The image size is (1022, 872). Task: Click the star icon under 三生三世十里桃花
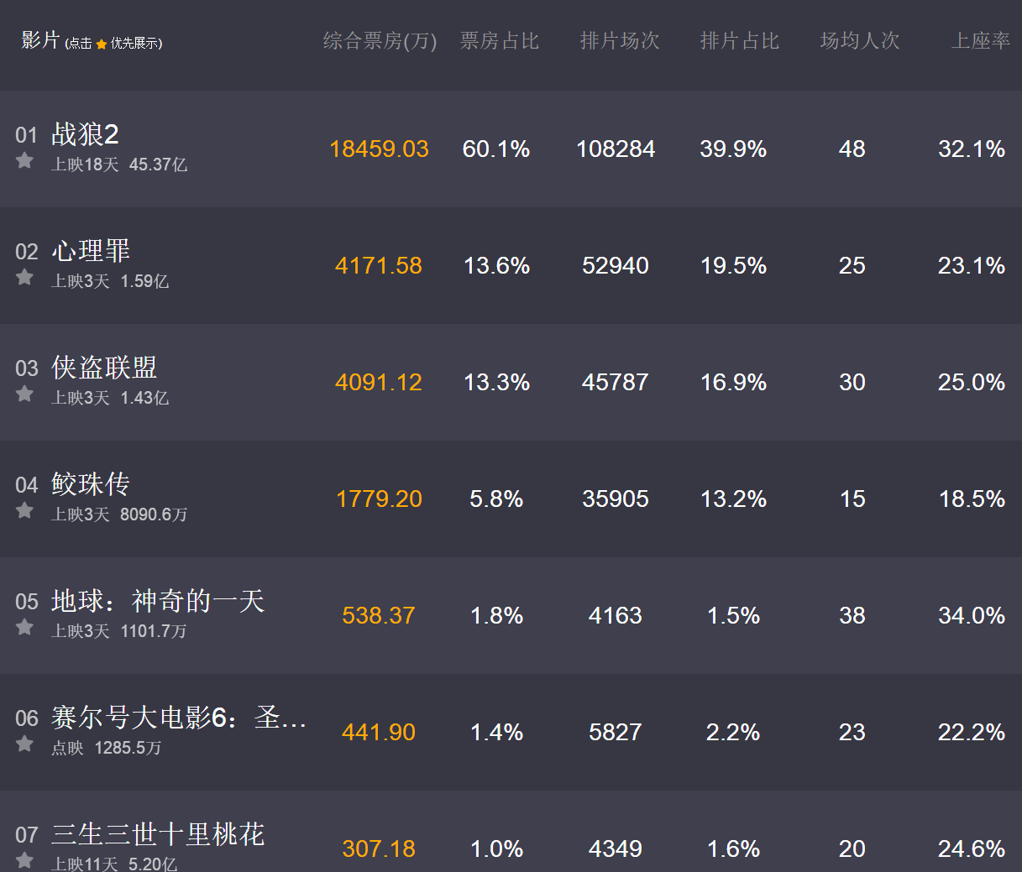click(x=24, y=861)
